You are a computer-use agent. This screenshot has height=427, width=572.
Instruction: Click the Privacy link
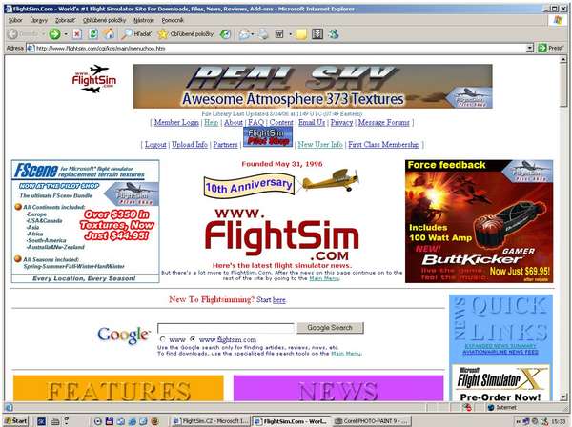click(342, 123)
